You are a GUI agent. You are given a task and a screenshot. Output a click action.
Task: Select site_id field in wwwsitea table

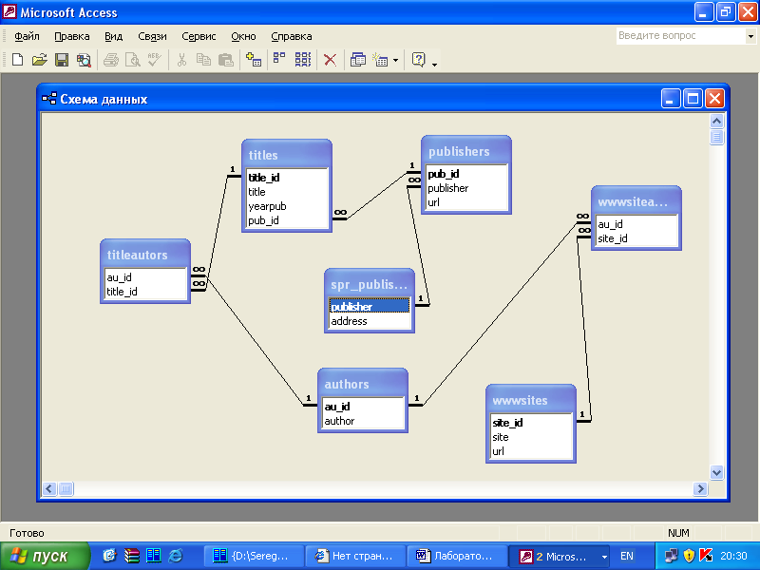(636, 238)
